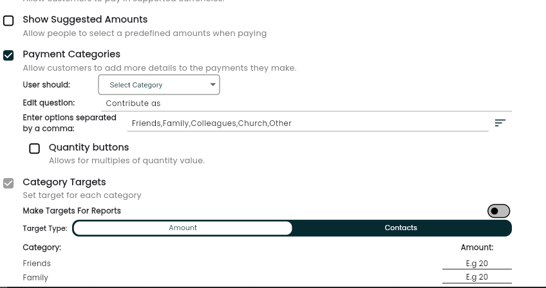Click the Payment Categories label

click(x=71, y=54)
